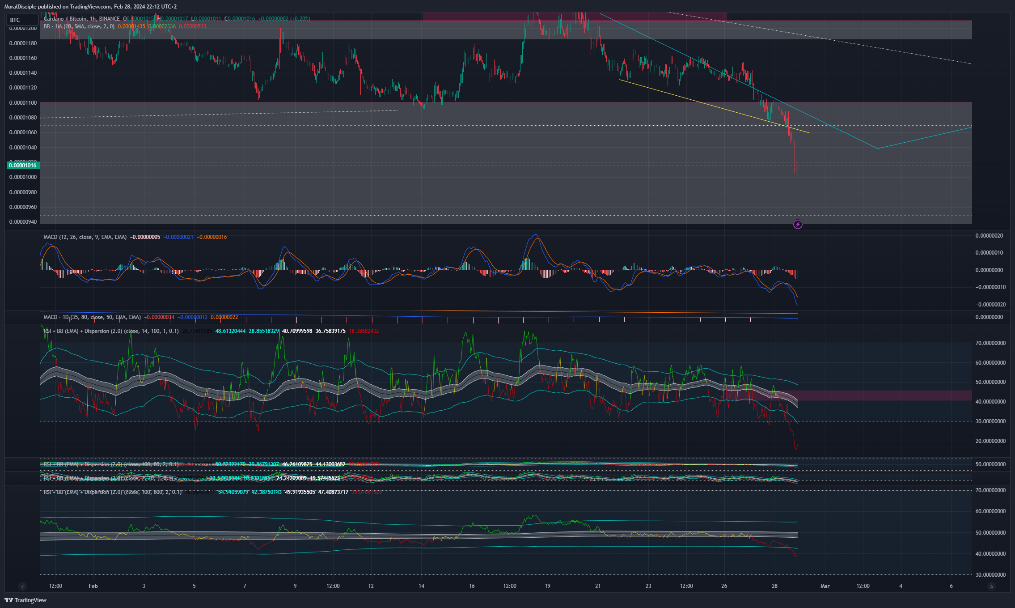Click the cyan RSI value 48.61320444

(230, 331)
